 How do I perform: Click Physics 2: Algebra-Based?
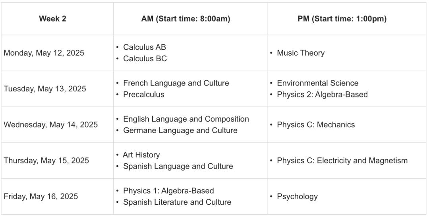[x=322, y=95]
